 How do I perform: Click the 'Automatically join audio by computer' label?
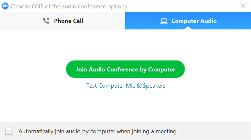(97, 131)
